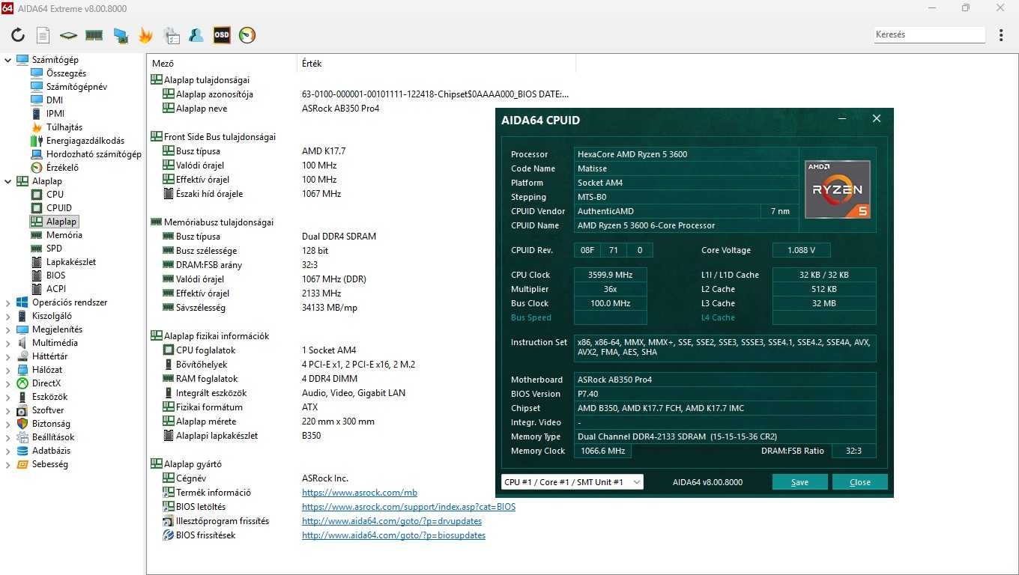The image size is (1019, 575).
Task: Expand the Kiszolgáló node
Action: (x=7, y=316)
